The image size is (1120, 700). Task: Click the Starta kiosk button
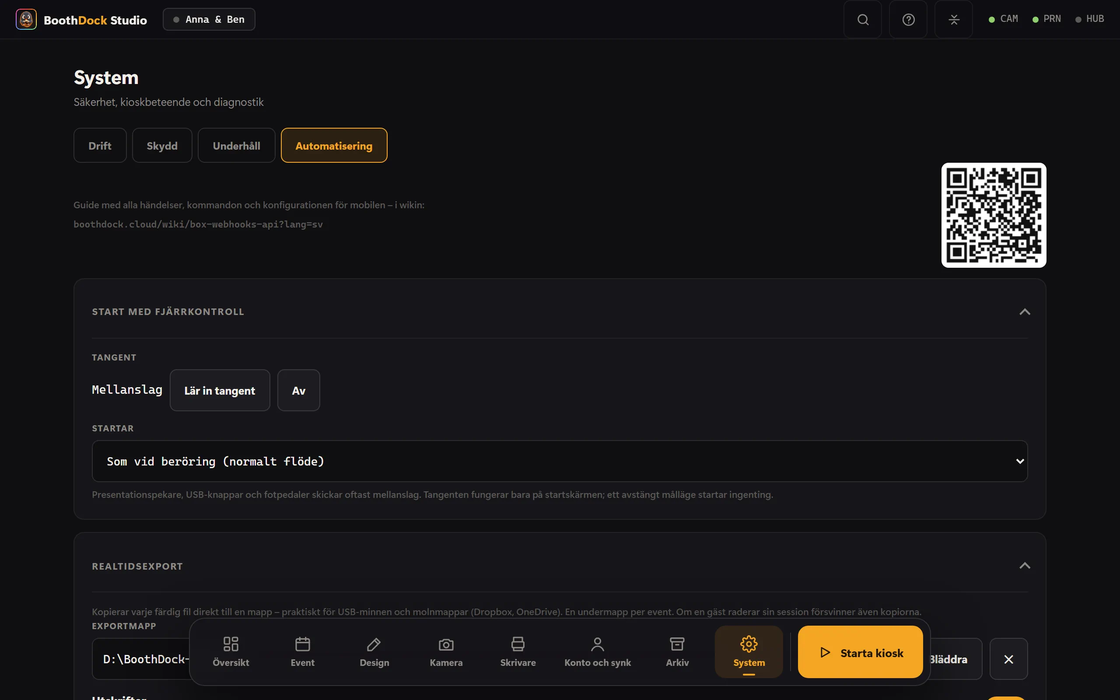pos(860,652)
